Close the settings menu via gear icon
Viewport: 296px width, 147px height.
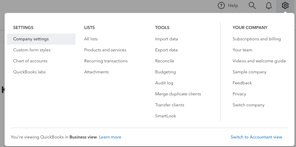(285, 6)
